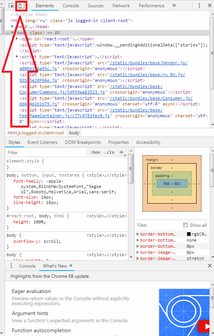
Task: Close the What's New tab
Action: 71,266
